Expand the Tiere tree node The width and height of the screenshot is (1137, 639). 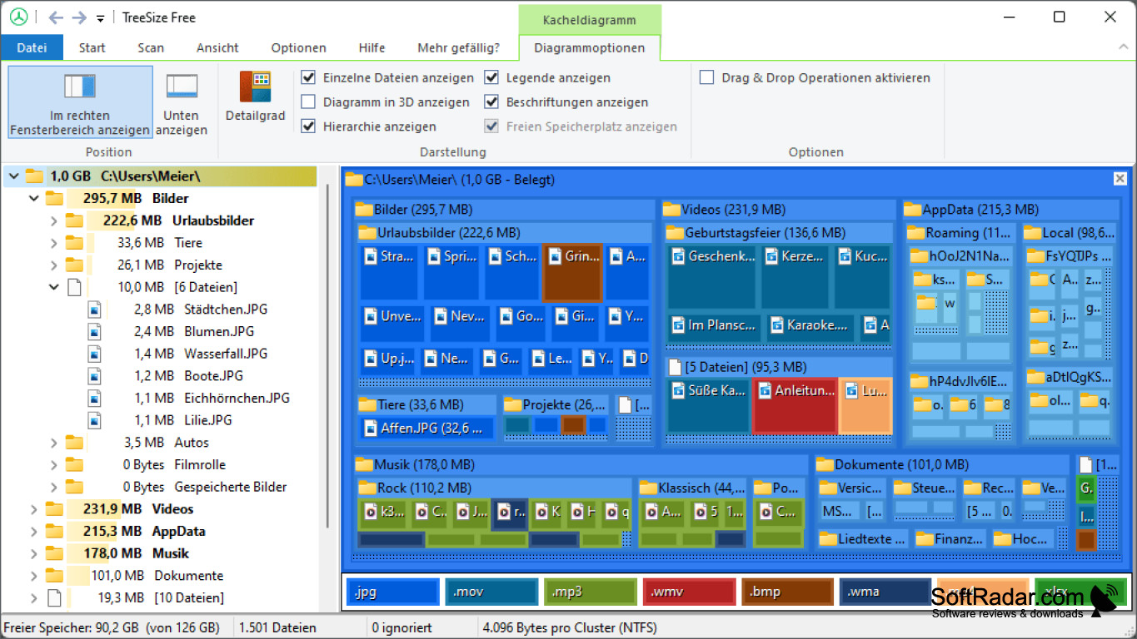click(52, 242)
